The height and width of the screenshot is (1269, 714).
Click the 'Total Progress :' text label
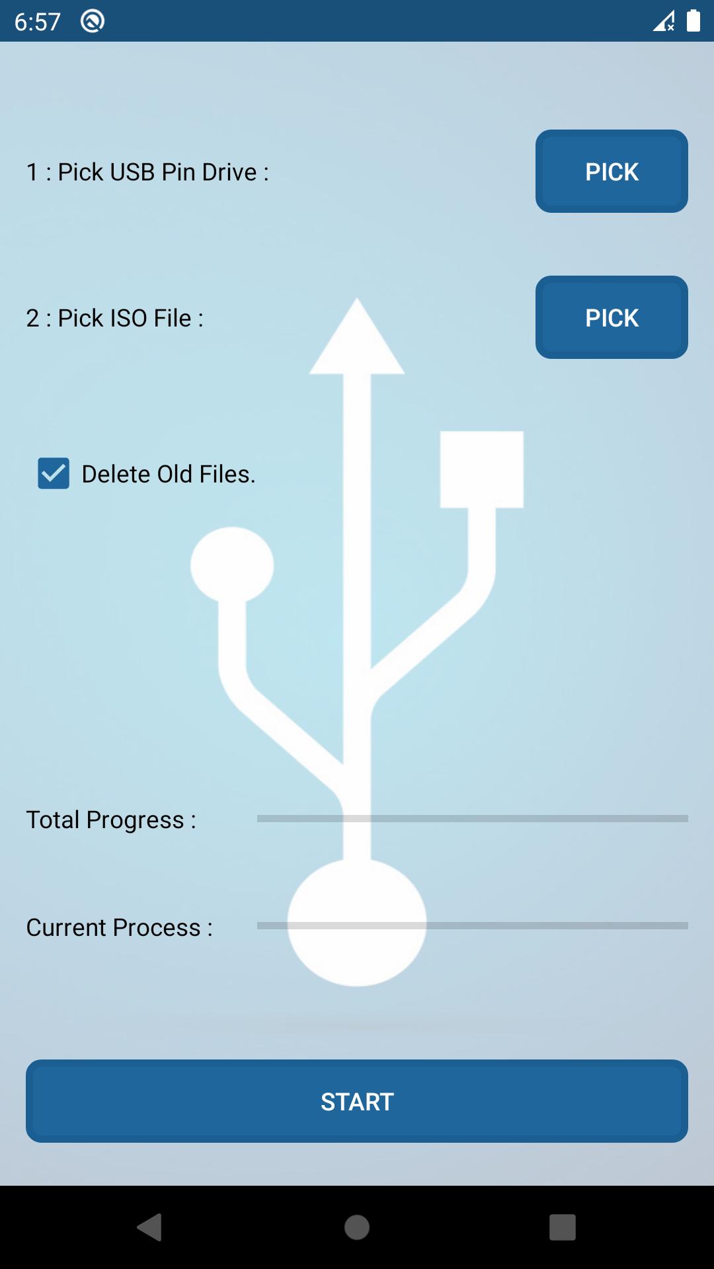pos(111,819)
